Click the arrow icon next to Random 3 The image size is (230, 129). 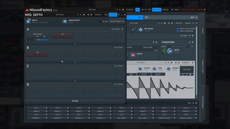(x=89, y=118)
